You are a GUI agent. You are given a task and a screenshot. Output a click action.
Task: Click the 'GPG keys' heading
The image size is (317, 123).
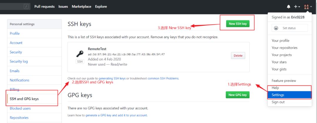coord(80,95)
